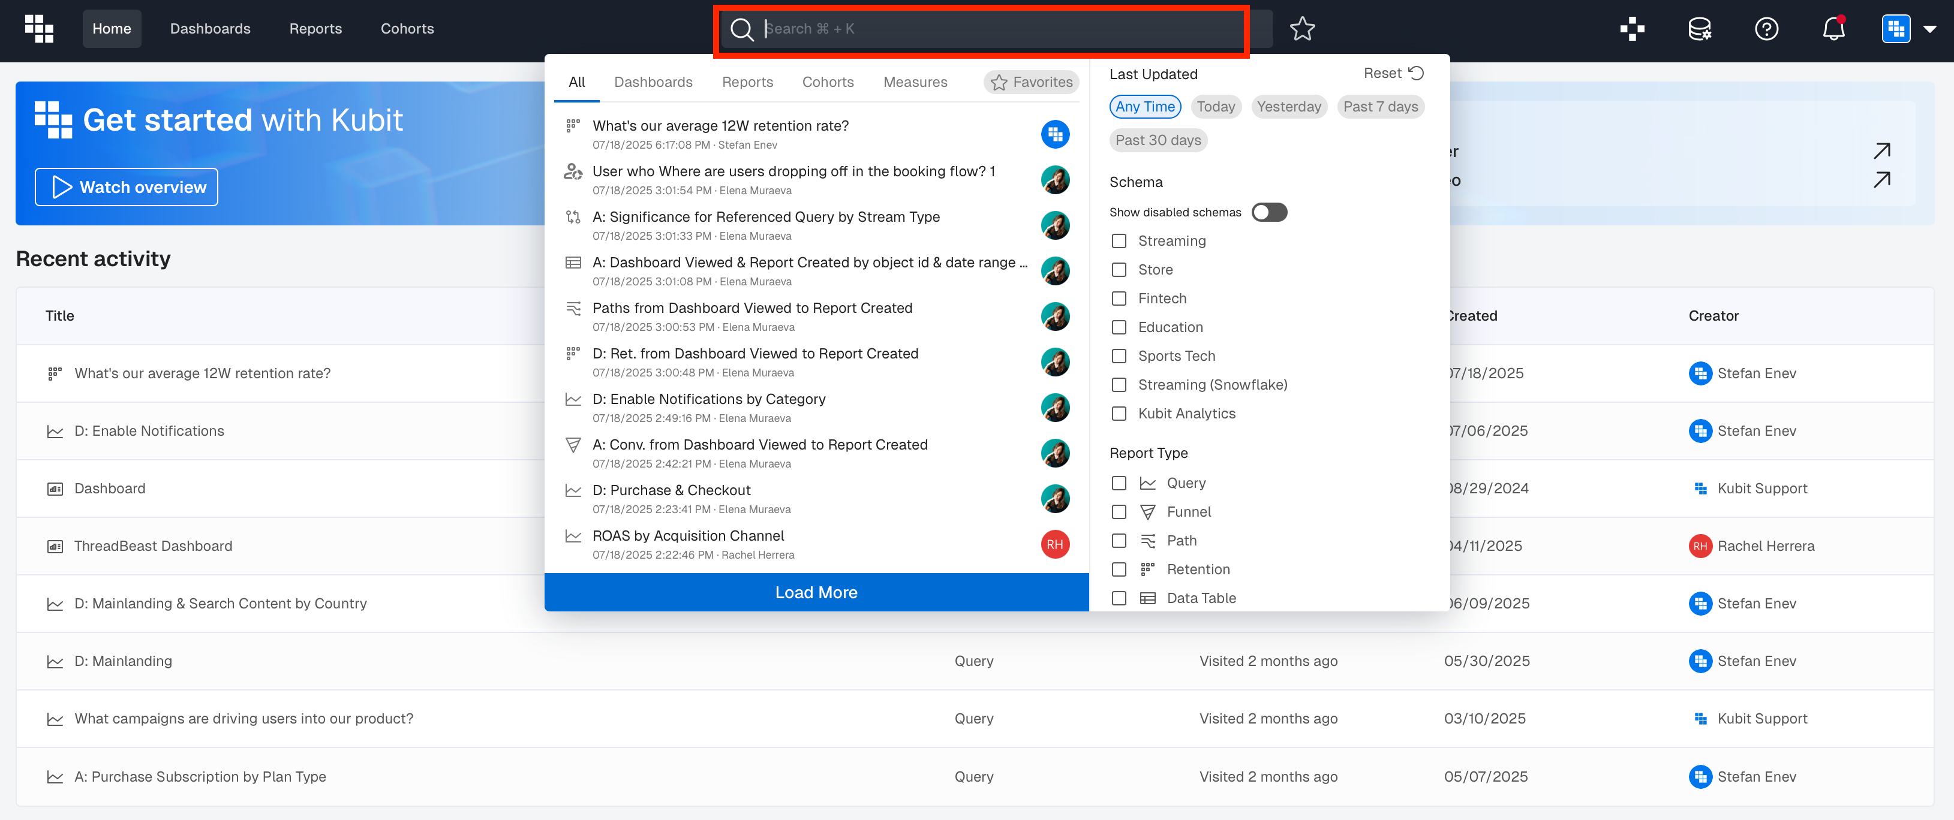Viewport: 1954px width, 820px height.
Task: Click the lower arrow link icon in the right banner card
Action: pyautogui.click(x=1881, y=180)
